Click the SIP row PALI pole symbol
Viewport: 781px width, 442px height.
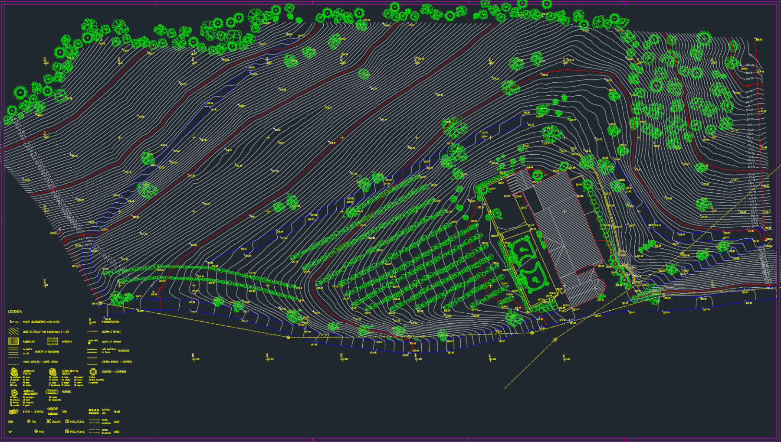(x=36, y=431)
